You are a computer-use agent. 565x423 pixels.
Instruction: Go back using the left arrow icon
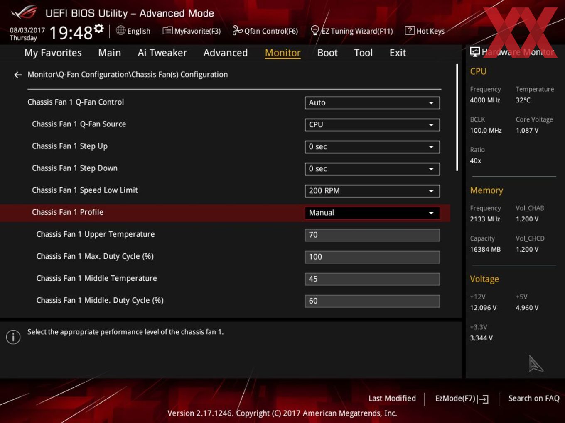point(18,75)
